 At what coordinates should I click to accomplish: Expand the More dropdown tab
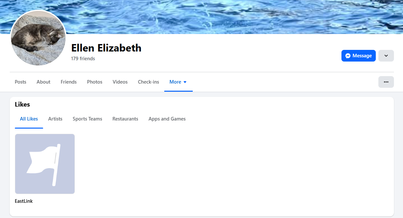(178, 82)
